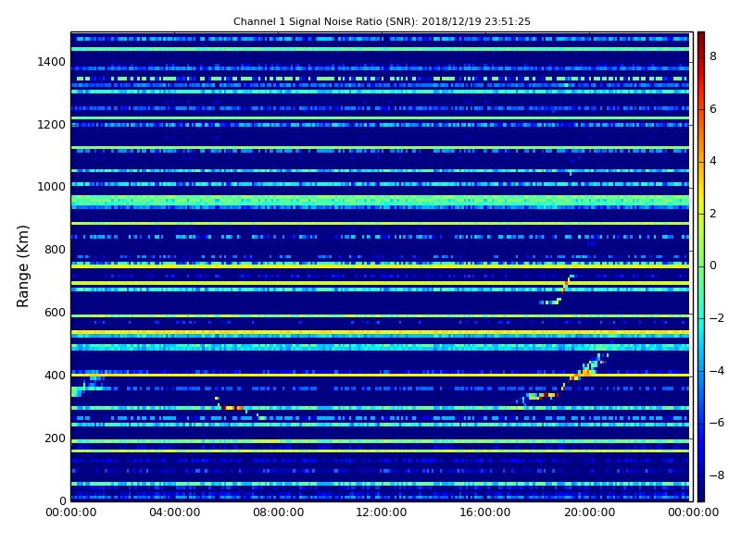The height and width of the screenshot is (555, 741).
Task: Click the 20:00:00 time tick label
Action: [x=589, y=512]
